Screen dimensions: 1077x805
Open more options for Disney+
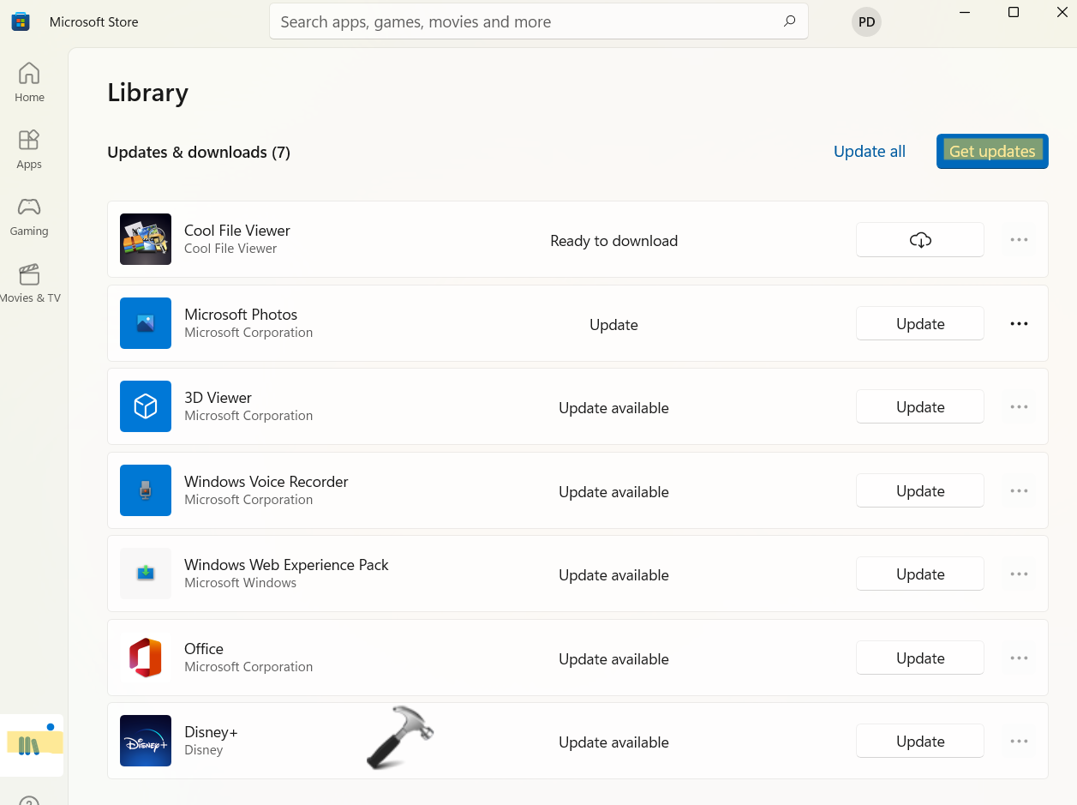tap(1018, 742)
